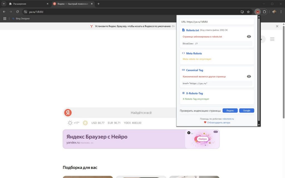The width and height of the screenshot is (285, 178).
Task: Click Установите Яндекс Браузер banner text
Action: pos(133,26)
